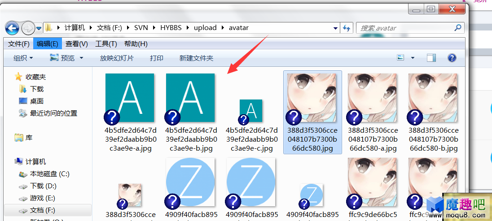Click the star icon beside 收藏夹
Viewport: 492px width, 221px height.
tap(18, 77)
